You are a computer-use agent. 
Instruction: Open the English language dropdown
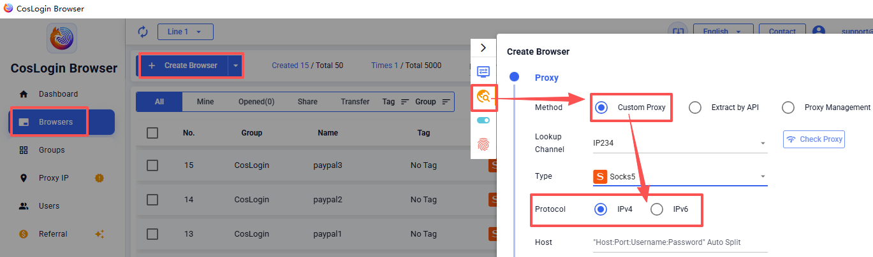point(723,32)
